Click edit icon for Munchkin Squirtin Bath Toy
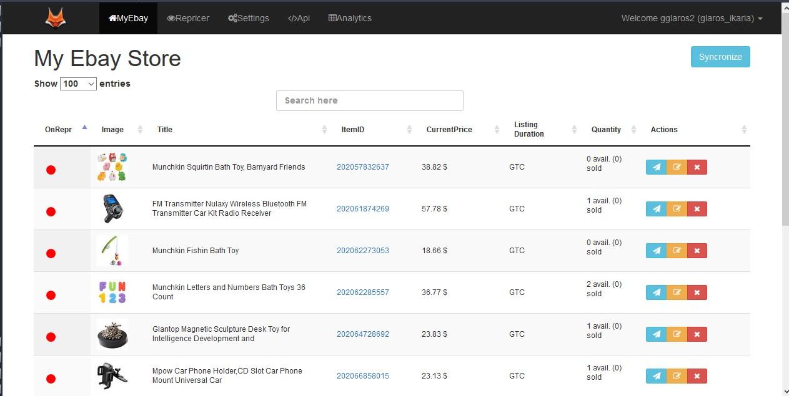Viewport: 789px width, 396px height. point(677,167)
